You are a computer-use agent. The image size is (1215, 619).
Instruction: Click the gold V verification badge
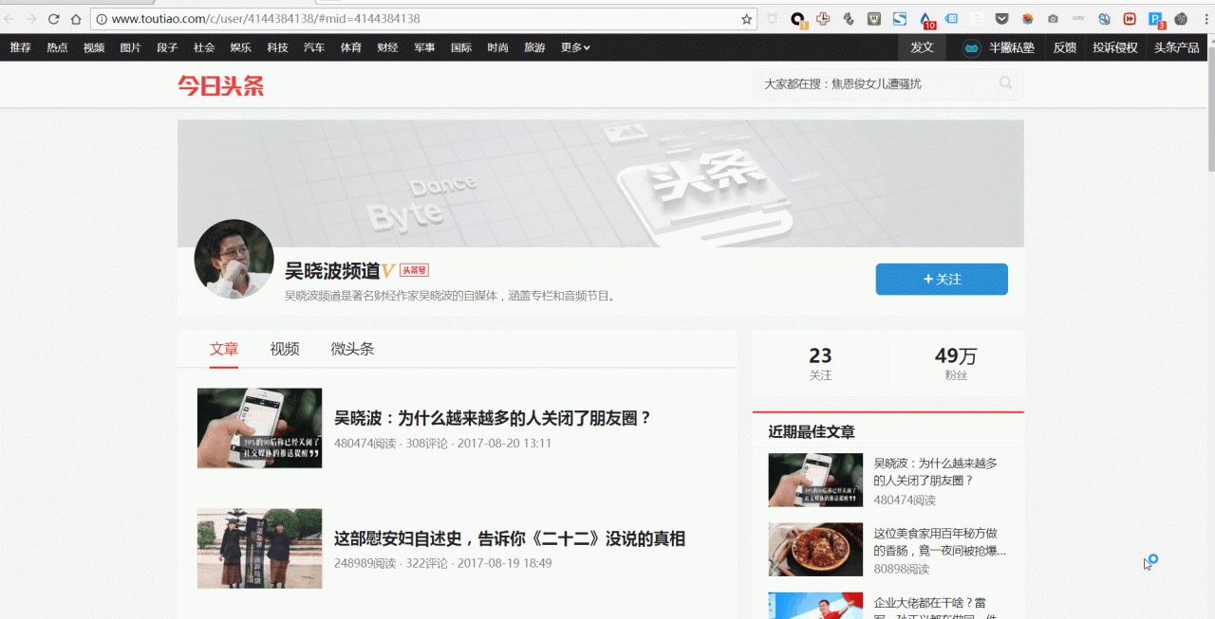coord(388,272)
